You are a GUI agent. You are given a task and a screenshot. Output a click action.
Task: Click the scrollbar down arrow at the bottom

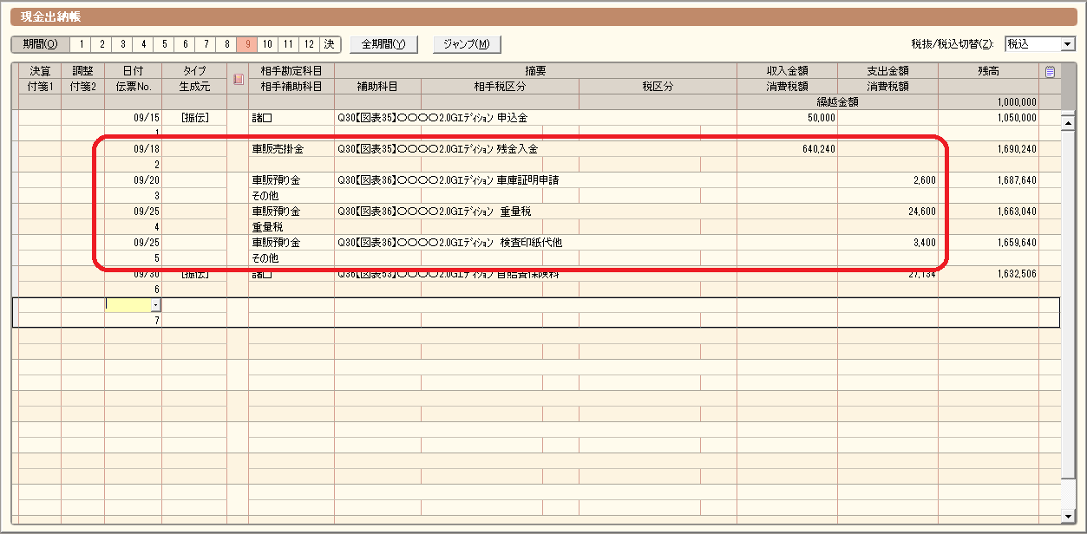coord(1068,516)
